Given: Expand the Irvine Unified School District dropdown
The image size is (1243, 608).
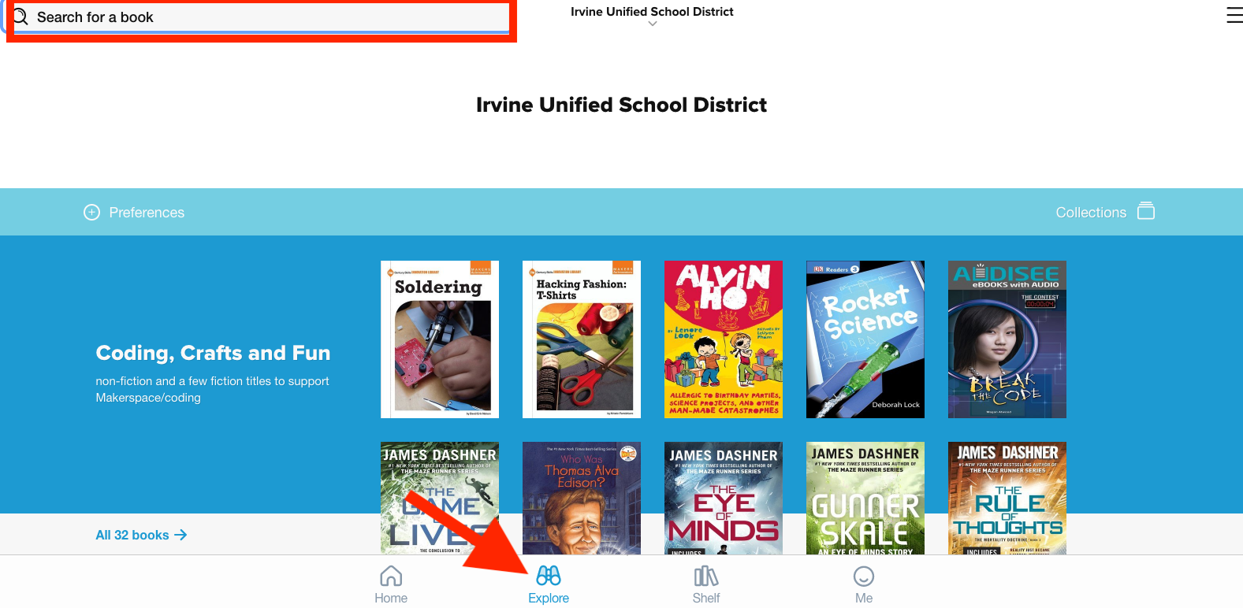Looking at the screenshot, I should coord(652,12).
